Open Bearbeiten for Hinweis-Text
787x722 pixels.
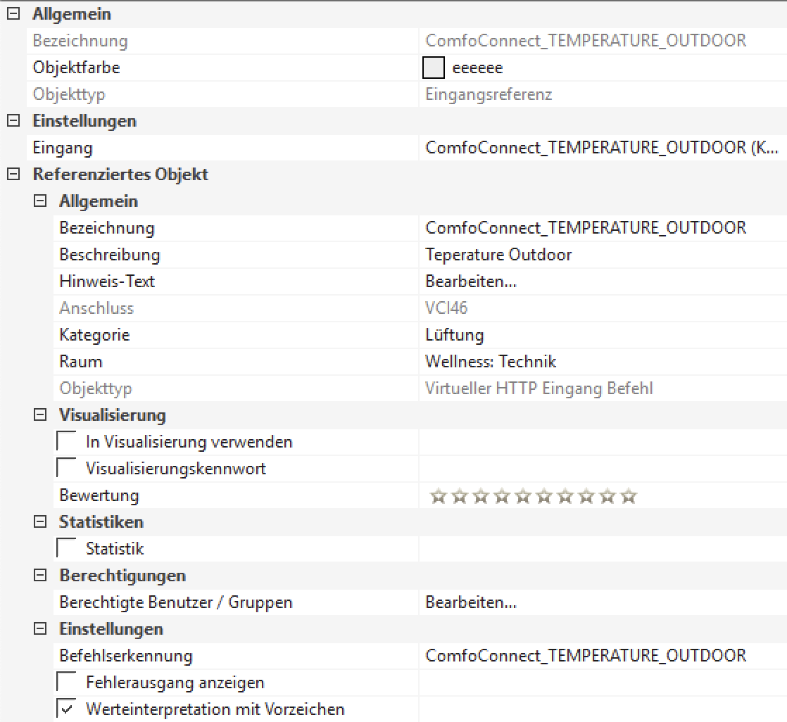pos(471,281)
